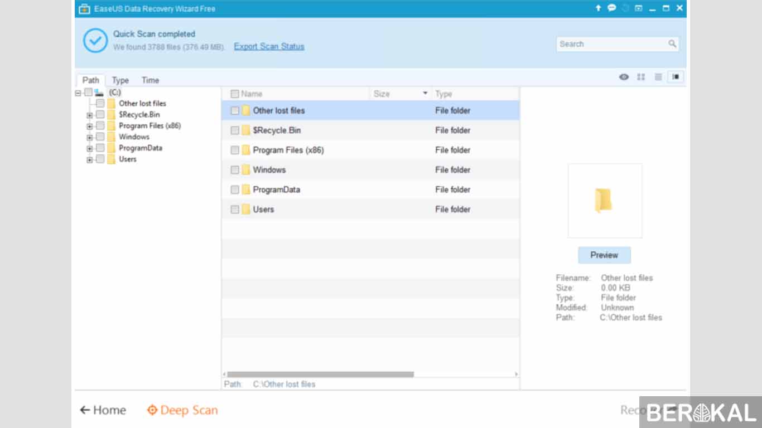Click the import session icon in title bar
This screenshot has width=762, height=428.
coord(638,8)
